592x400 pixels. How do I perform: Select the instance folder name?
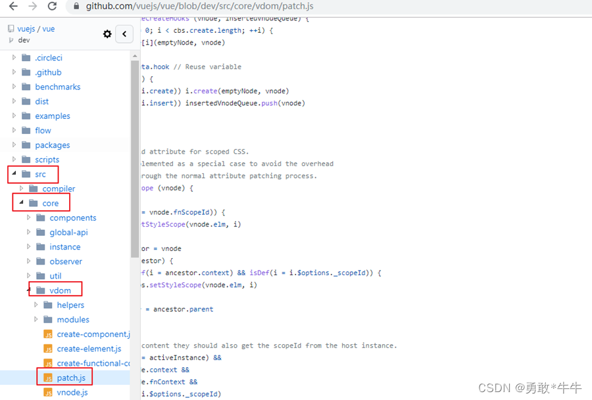tap(65, 247)
